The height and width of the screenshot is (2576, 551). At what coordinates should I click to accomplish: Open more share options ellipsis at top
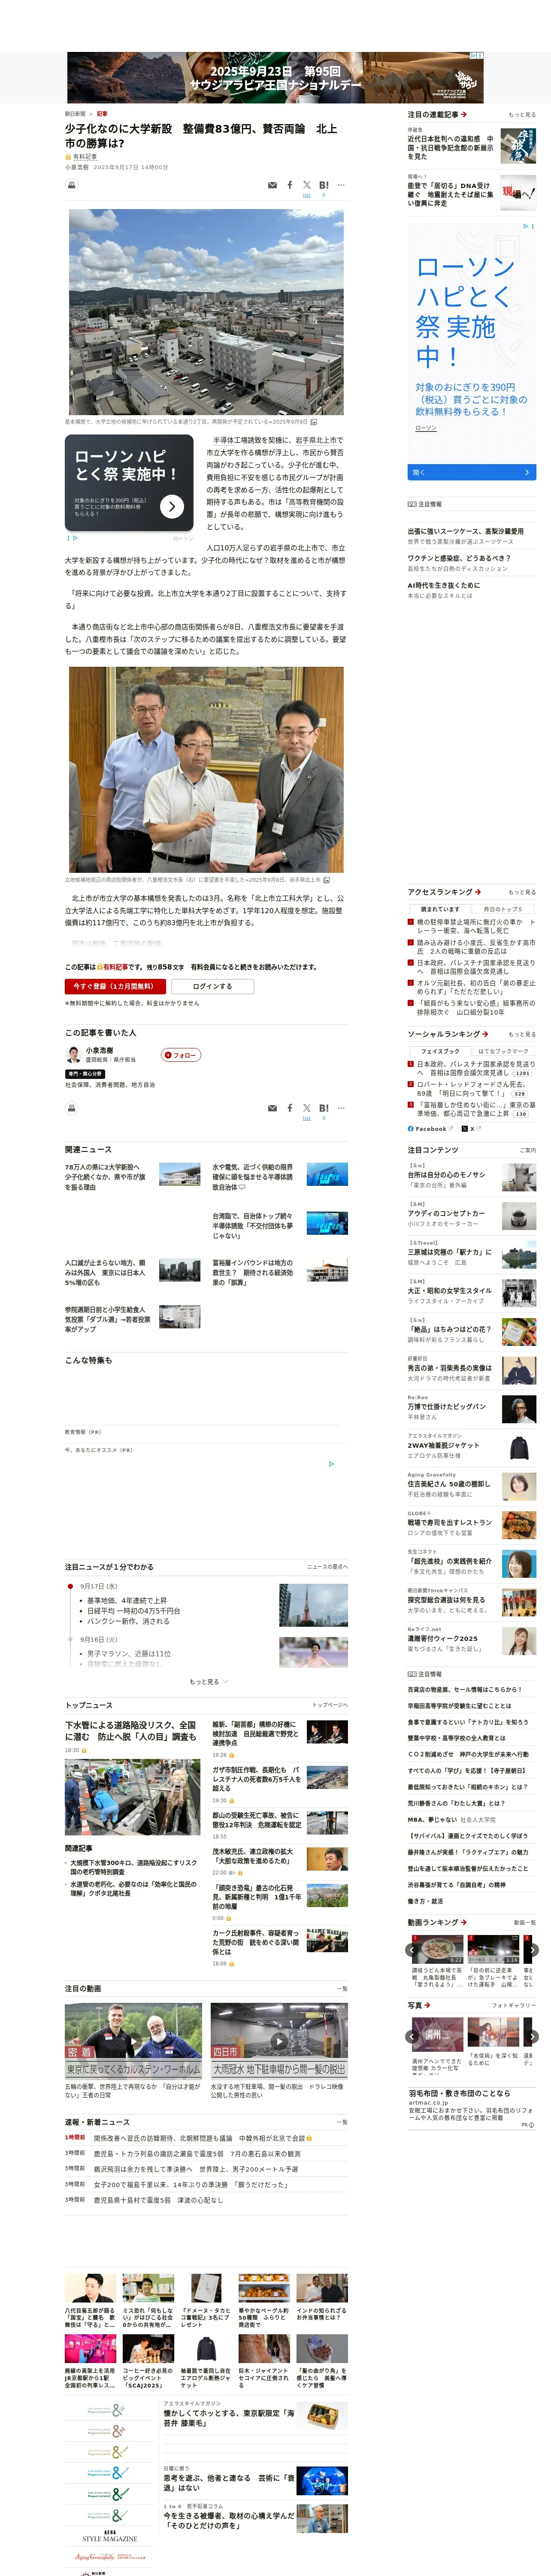click(341, 185)
